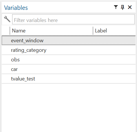
Task: Select the event_window variable
Action: [27, 41]
